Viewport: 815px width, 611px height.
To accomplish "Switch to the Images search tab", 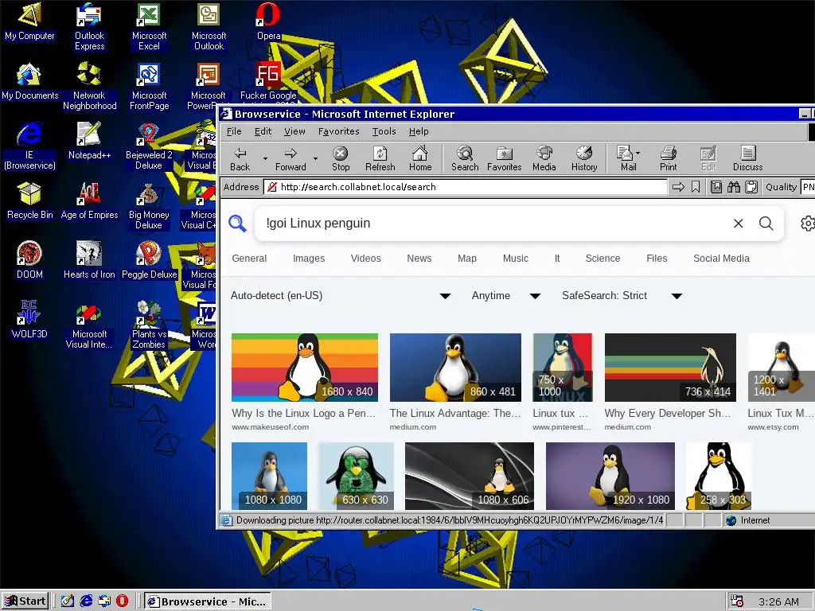I will [309, 259].
